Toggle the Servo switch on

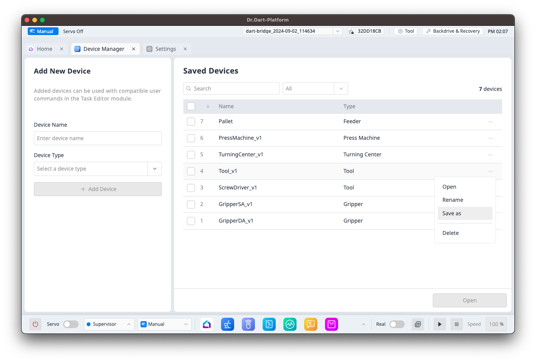click(71, 324)
